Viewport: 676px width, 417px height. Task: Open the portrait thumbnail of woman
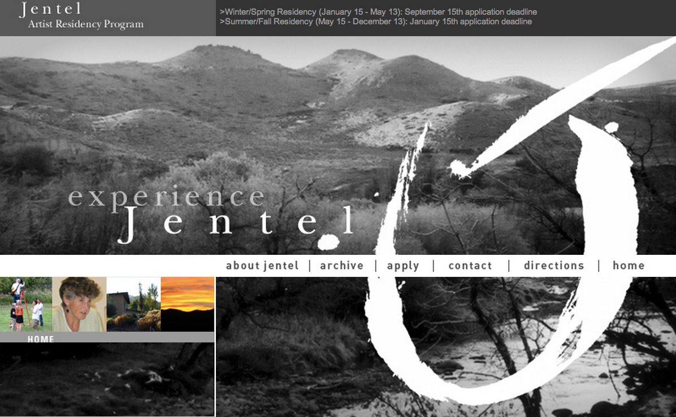tap(79, 304)
